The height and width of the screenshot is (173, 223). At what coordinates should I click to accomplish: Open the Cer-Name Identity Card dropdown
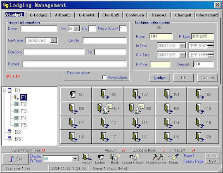[54, 40]
